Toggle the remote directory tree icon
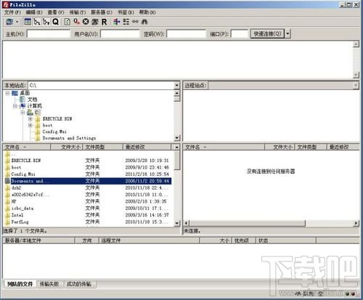Image resolution: width=363 pixels, height=300 pixels. pos(46,22)
